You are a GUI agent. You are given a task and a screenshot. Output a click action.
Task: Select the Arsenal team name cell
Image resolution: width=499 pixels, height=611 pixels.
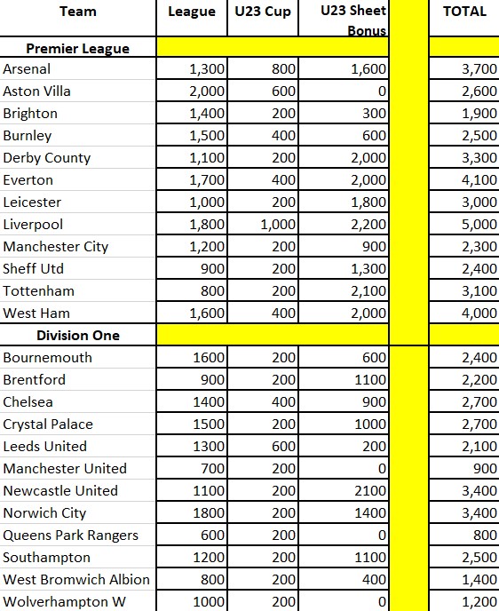78,69
